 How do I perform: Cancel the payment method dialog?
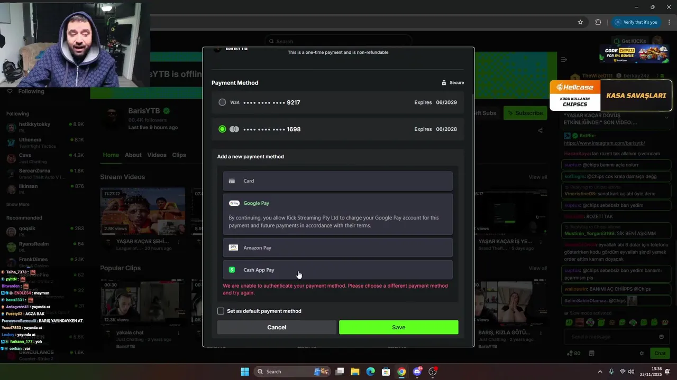coord(277,327)
